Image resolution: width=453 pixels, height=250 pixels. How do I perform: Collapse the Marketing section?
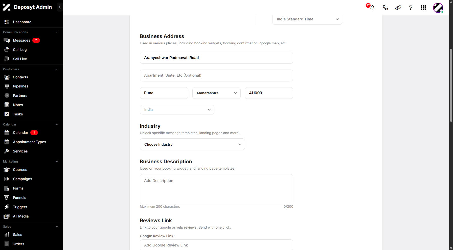point(57,162)
